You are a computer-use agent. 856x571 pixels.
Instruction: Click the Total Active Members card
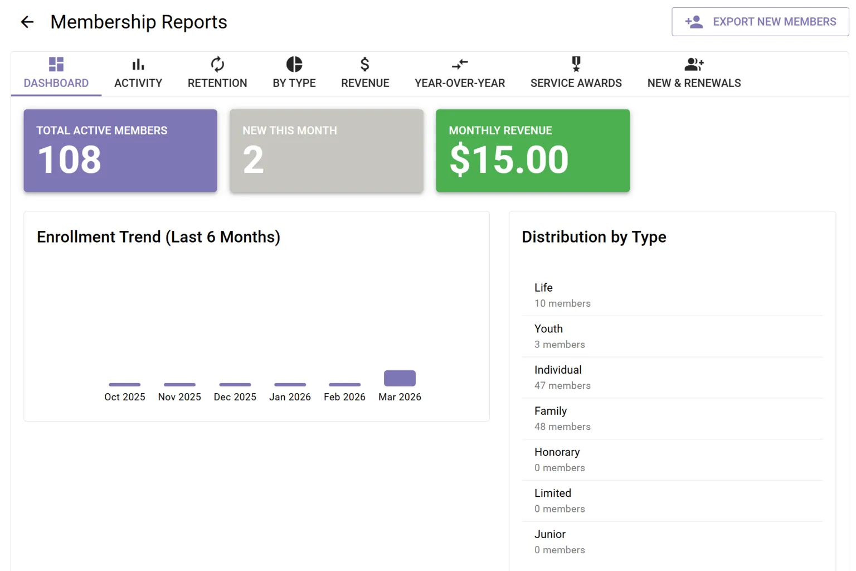coord(120,151)
